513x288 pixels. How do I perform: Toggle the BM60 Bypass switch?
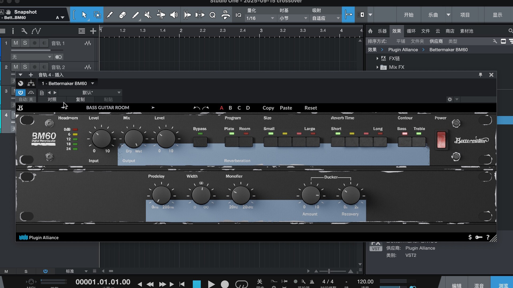click(x=200, y=142)
